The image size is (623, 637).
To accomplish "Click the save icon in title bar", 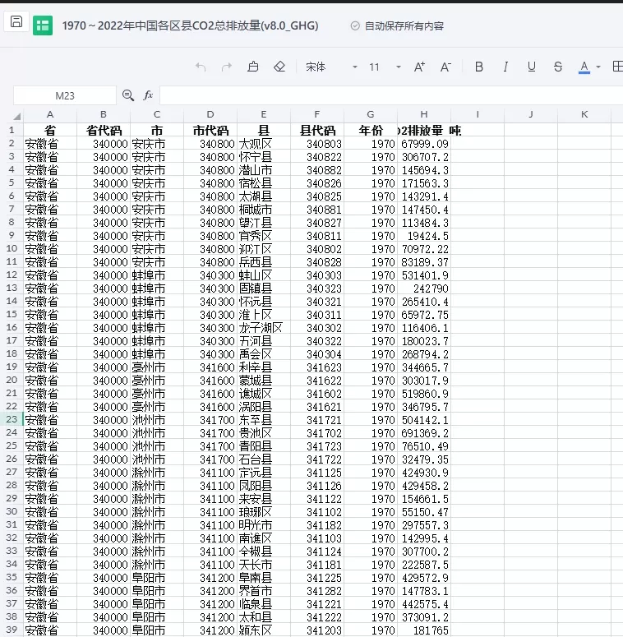I will click(16, 21).
